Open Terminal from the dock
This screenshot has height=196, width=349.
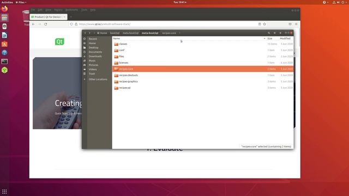click(4, 62)
